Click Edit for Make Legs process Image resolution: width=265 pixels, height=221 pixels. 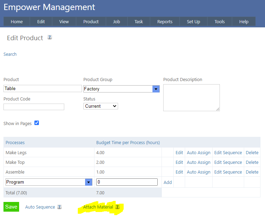(179, 152)
